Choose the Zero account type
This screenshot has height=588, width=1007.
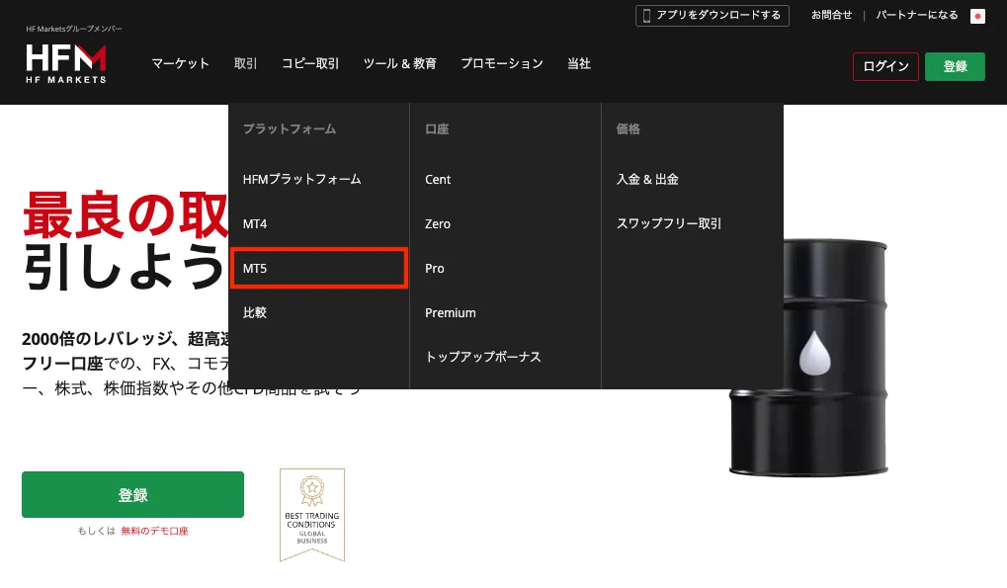click(x=438, y=224)
